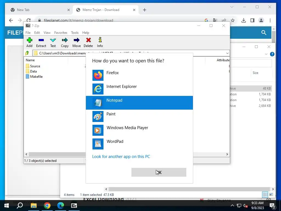Select the Makefile entry in 7-Zip
The width and height of the screenshot is (281, 211).
pos(34,76)
